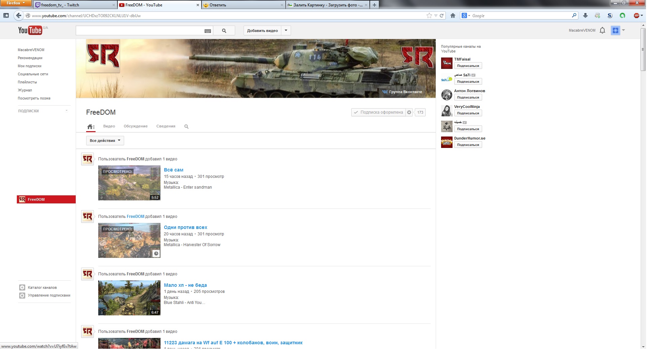Open URL history dropdown arrow

coord(436,16)
